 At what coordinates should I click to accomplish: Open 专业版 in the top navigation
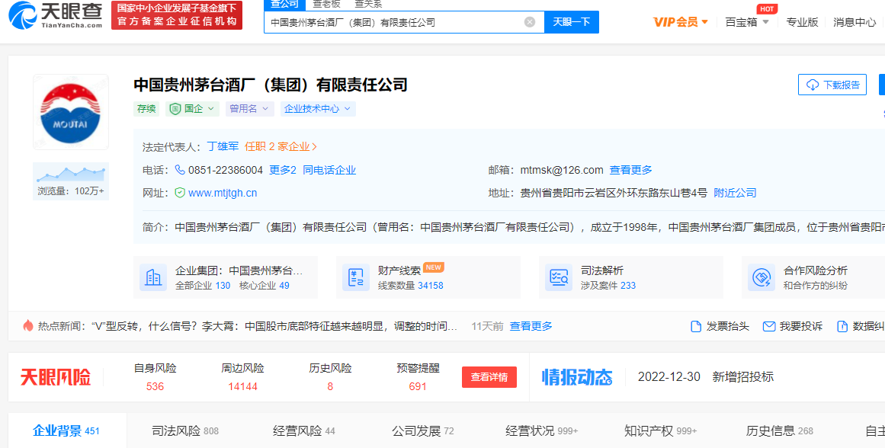click(x=802, y=23)
